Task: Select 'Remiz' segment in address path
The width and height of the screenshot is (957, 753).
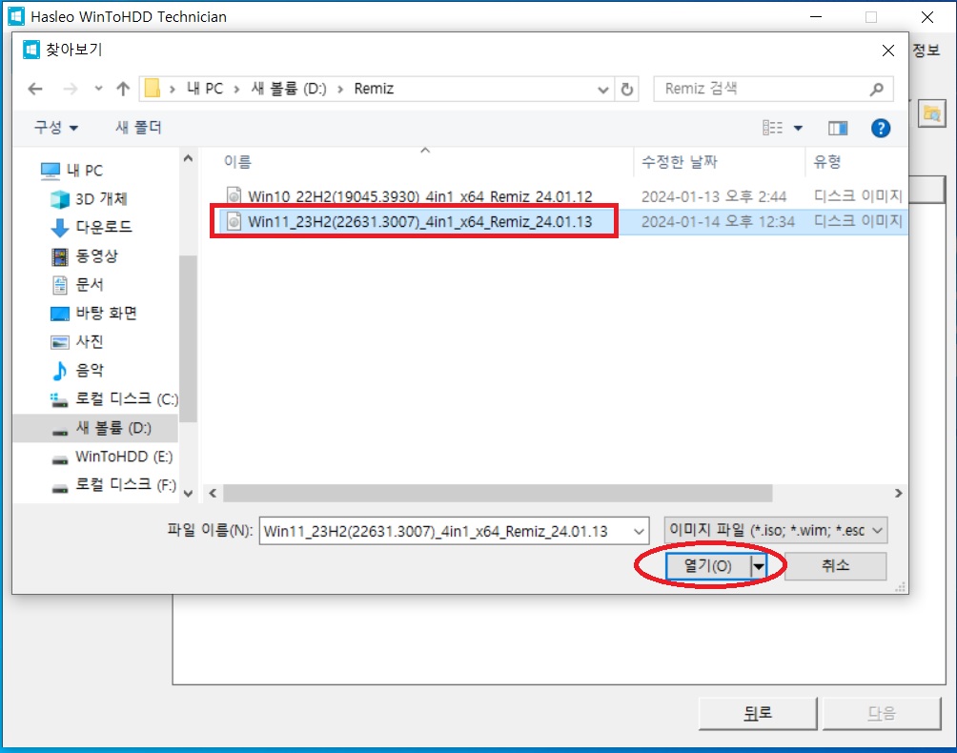Action: point(374,89)
